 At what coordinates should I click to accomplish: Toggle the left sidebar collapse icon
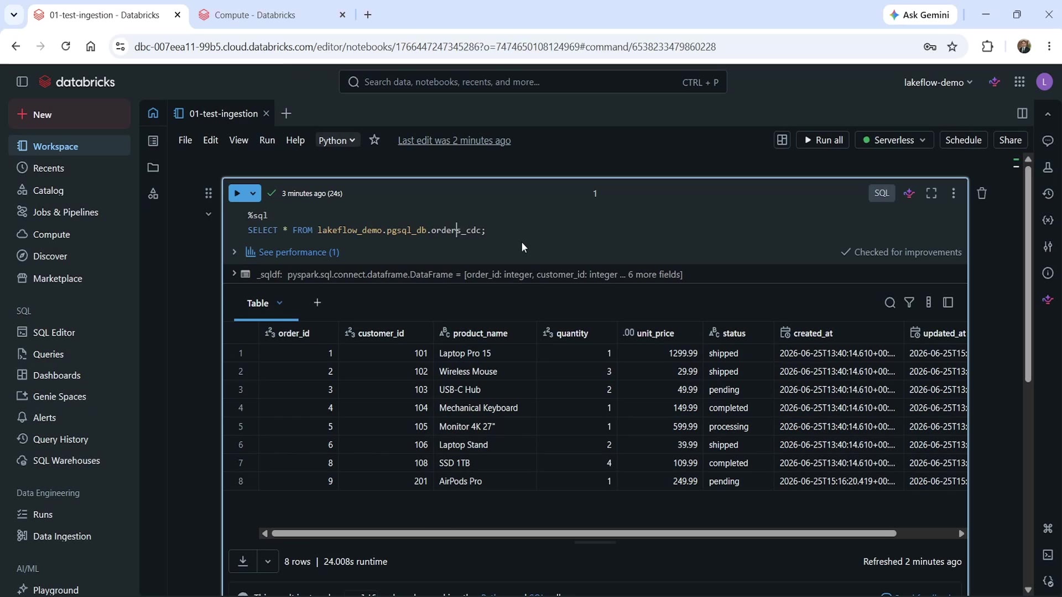(22, 82)
